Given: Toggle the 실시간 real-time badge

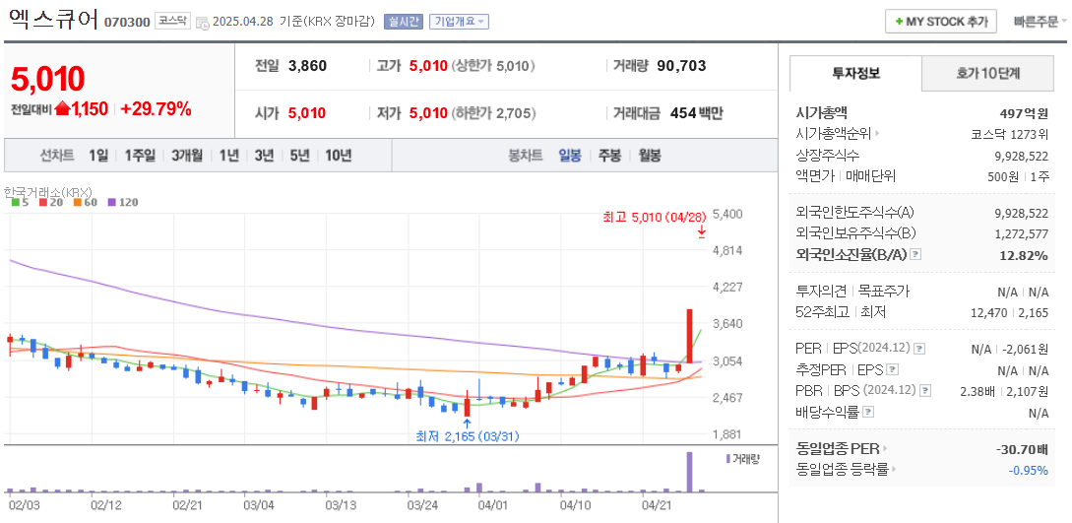Looking at the screenshot, I should pyautogui.click(x=404, y=22).
